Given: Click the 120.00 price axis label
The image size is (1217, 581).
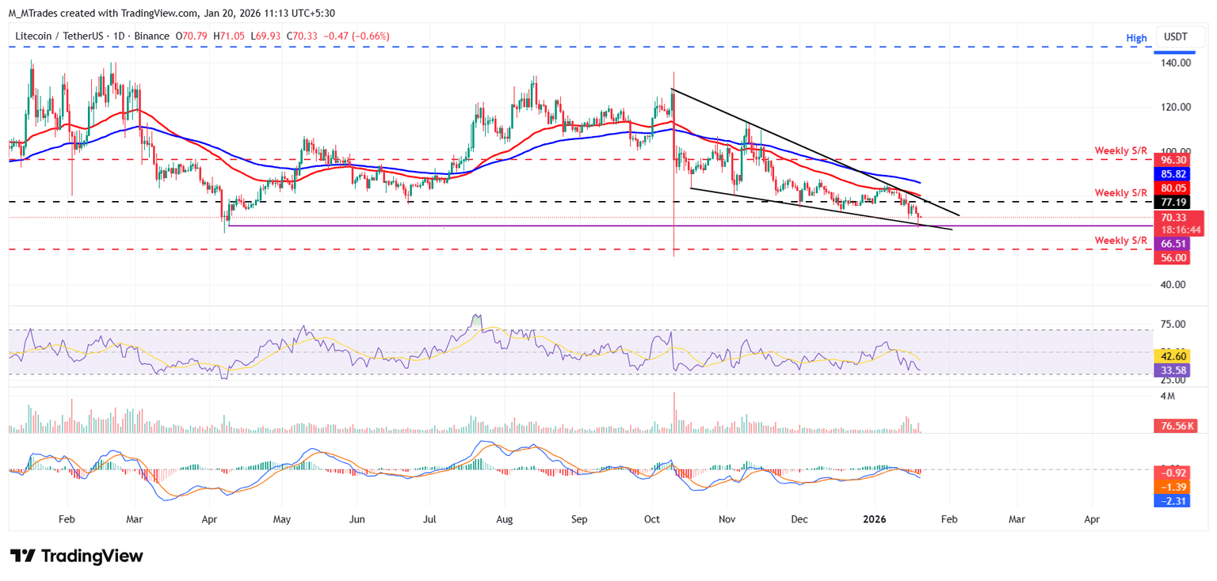Looking at the screenshot, I should pos(1176,108).
